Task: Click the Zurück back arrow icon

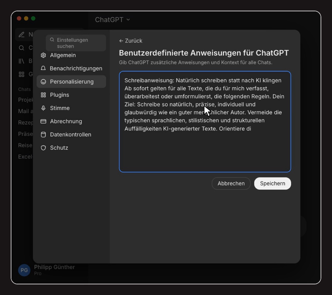Action: (121, 41)
